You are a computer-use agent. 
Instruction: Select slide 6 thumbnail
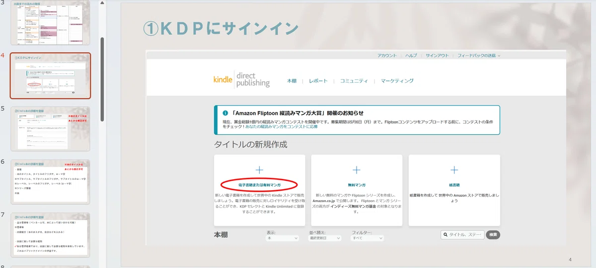(50, 182)
